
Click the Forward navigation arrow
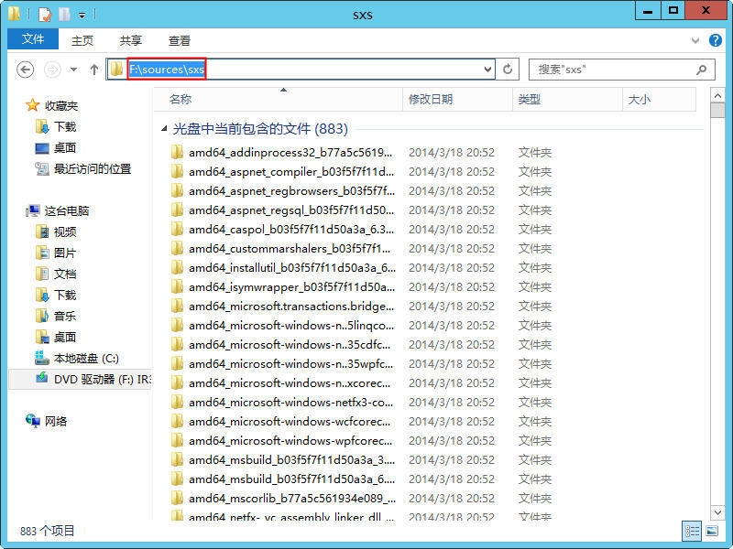point(52,70)
